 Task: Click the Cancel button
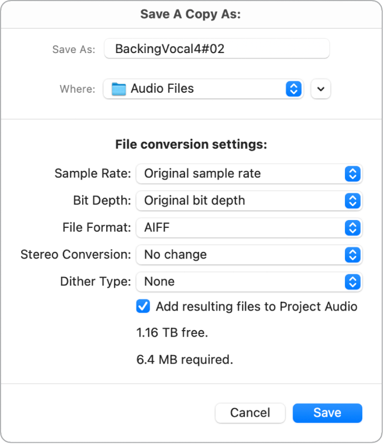tap(250, 413)
